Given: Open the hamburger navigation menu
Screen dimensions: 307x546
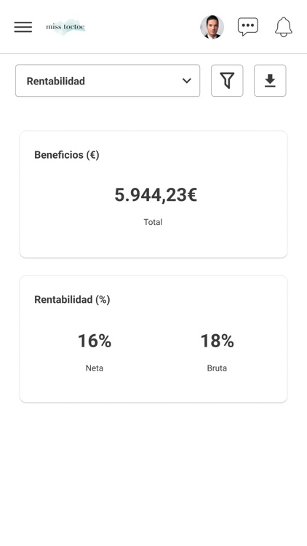Looking at the screenshot, I should (x=23, y=27).
